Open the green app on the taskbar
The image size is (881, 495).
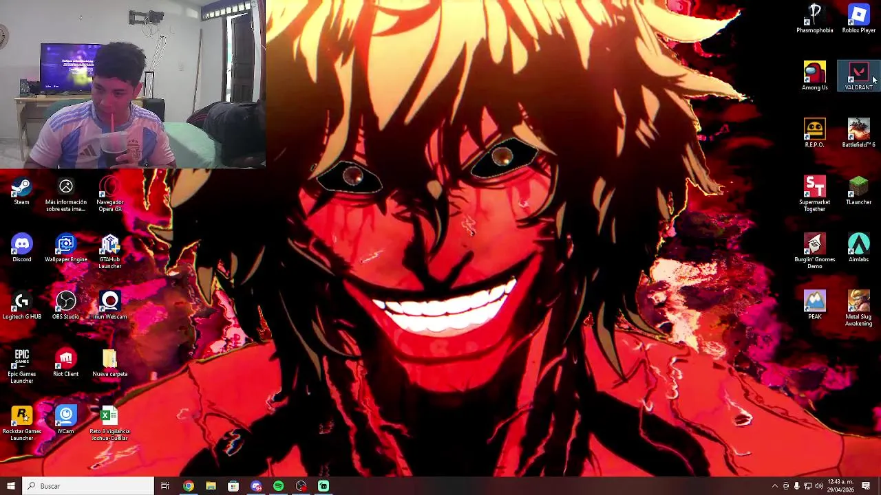(323, 486)
